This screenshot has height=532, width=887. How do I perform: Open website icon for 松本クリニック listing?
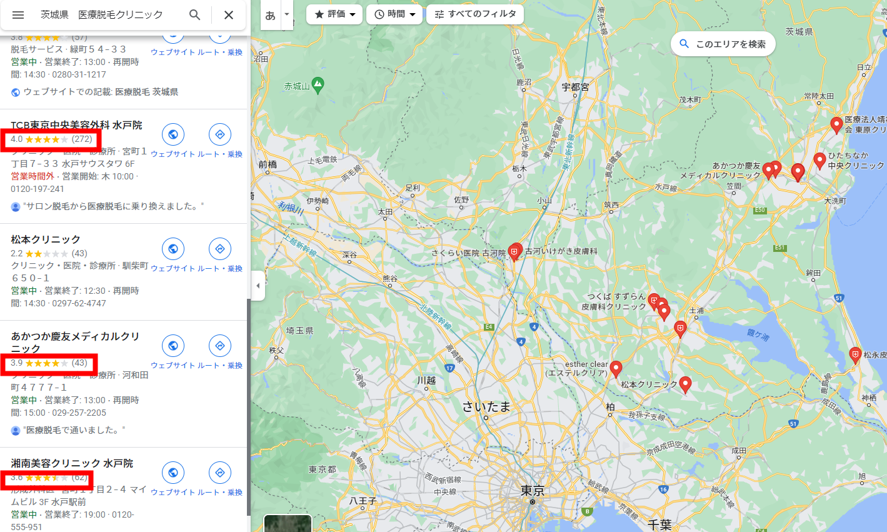click(x=173, y=249)
